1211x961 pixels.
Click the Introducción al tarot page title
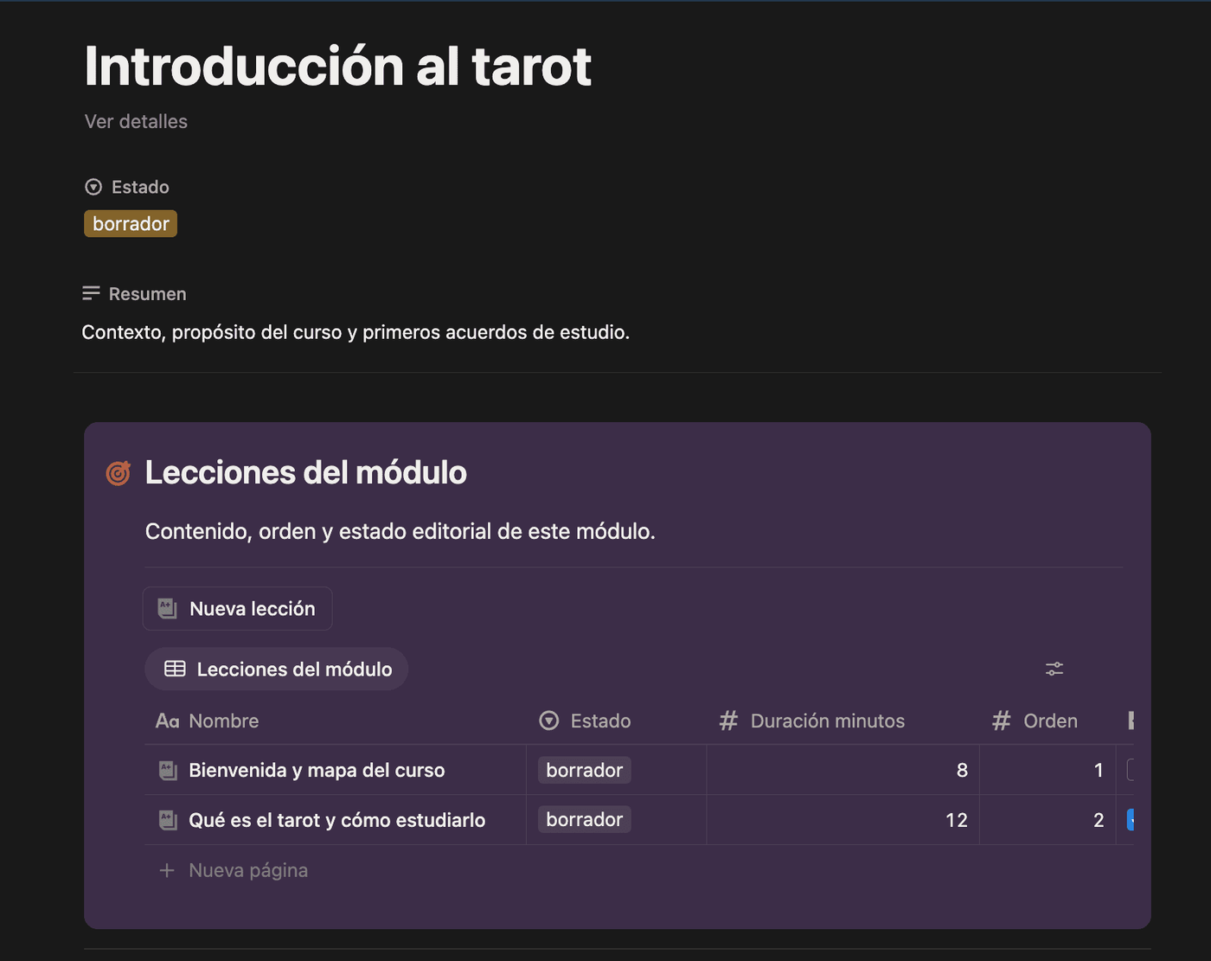[x=337, y=66]
